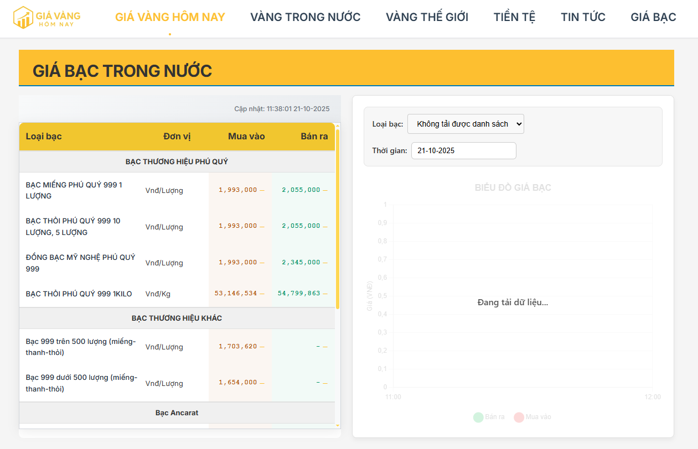
Task: Click trend indicator beside 53,146,534 buy price
Action: (262, 294)
